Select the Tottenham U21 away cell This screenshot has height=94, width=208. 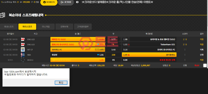pos(149,44)
